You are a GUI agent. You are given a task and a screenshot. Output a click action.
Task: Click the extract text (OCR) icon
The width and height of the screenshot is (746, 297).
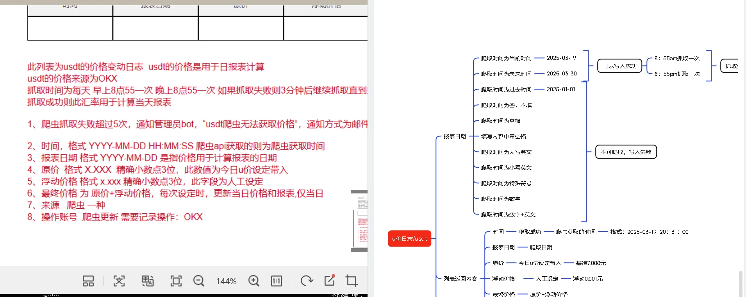pos(119,281)
